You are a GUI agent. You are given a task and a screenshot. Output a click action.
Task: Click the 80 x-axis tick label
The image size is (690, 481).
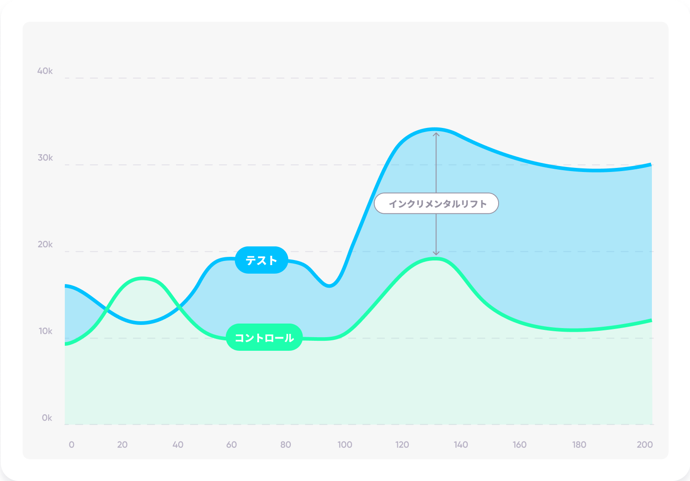[x=285, y=445]
